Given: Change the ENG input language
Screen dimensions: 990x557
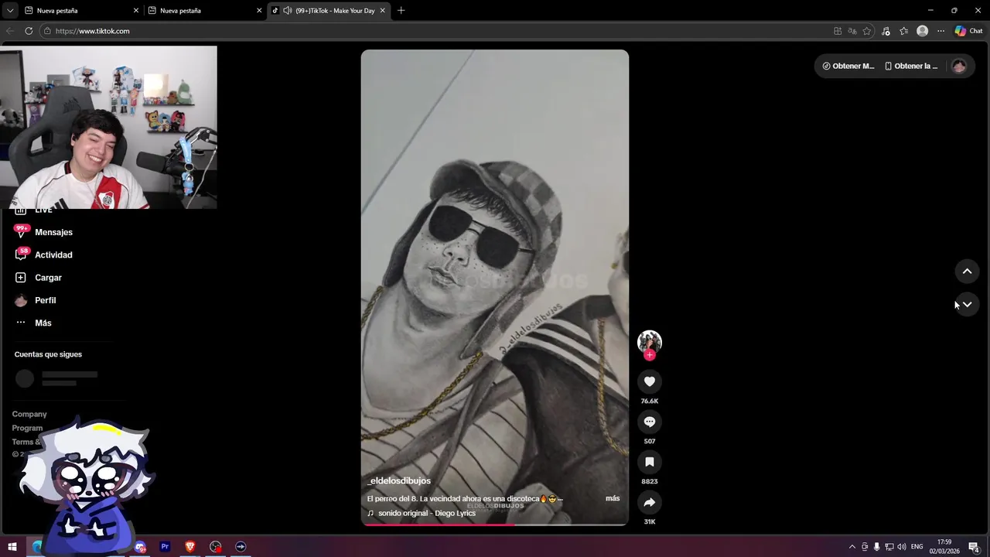Looking at the screenshot, I should 917,547.
